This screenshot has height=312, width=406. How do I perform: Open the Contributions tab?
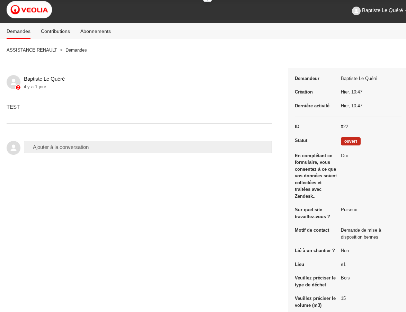tap(55, 31)
